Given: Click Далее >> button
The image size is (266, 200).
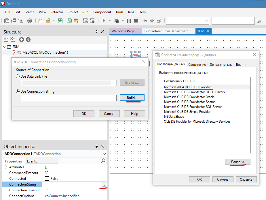Looking at the screenshot, I should [x=238, y=162].
